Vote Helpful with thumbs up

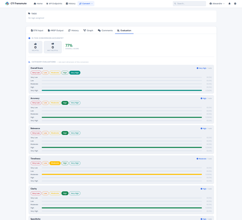pyautogui.click(x=35, y=47)
